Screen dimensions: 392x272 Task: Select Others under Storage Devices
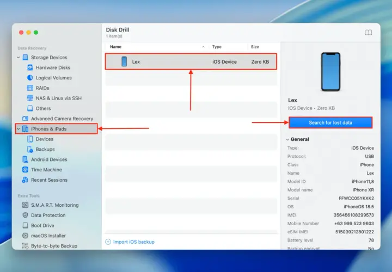tap(43, 108)
